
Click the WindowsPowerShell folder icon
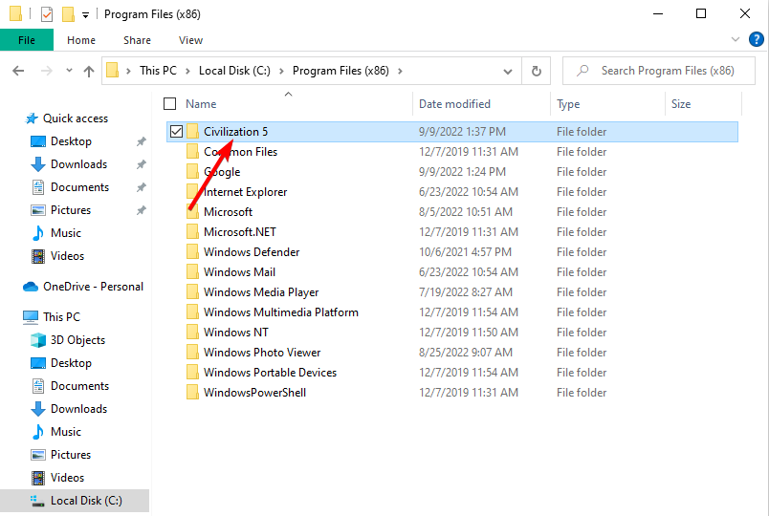coord(193,393)
